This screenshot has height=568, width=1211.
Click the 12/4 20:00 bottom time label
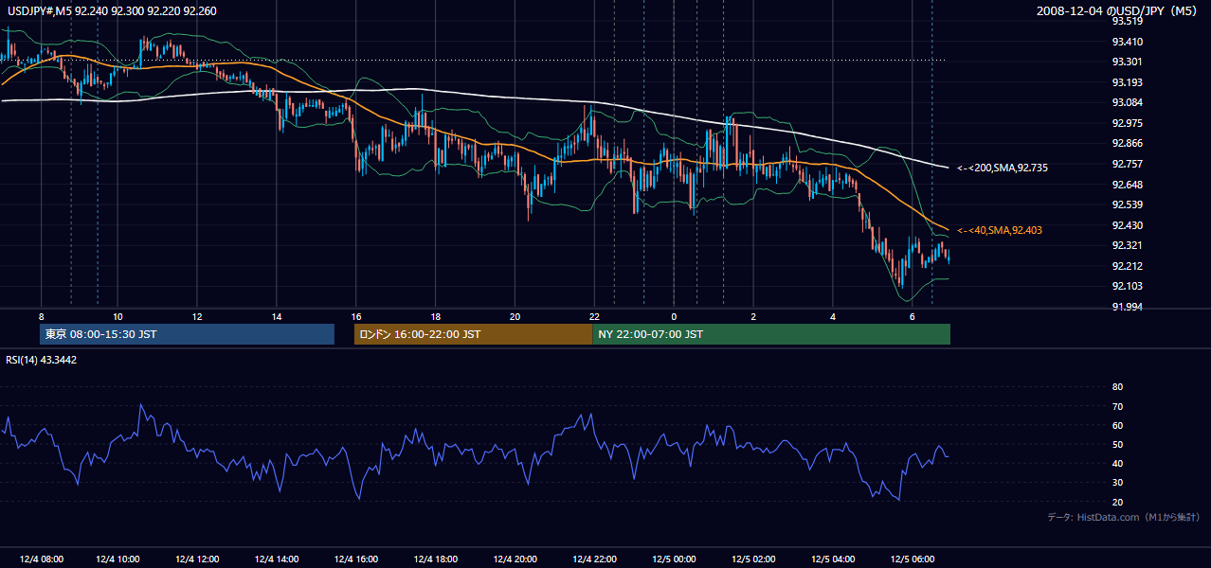[516, 559]
